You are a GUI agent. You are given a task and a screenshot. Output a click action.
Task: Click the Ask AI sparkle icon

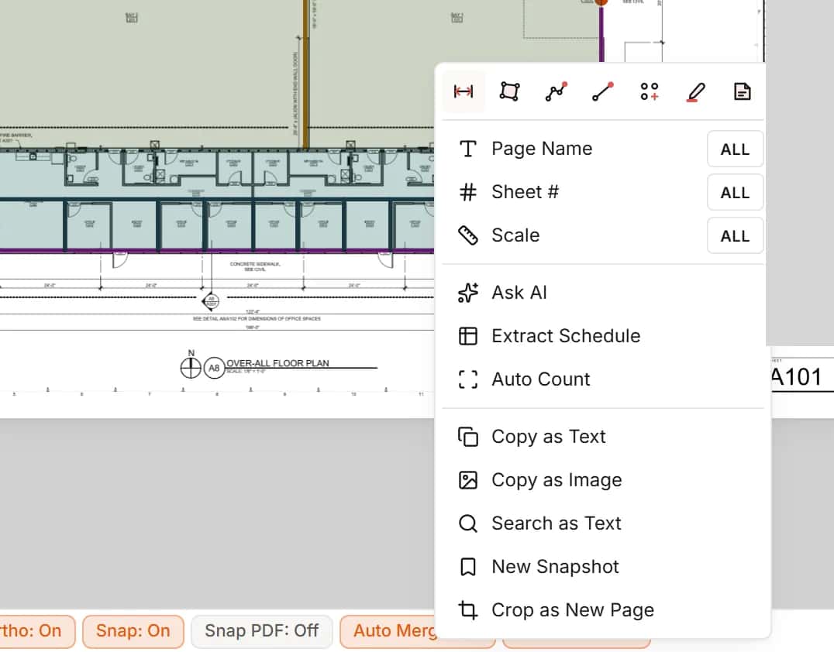click(468, 293)
